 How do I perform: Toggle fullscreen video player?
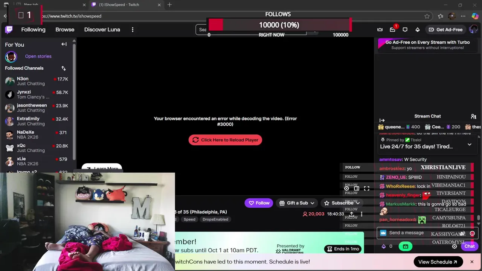(366, 188)
